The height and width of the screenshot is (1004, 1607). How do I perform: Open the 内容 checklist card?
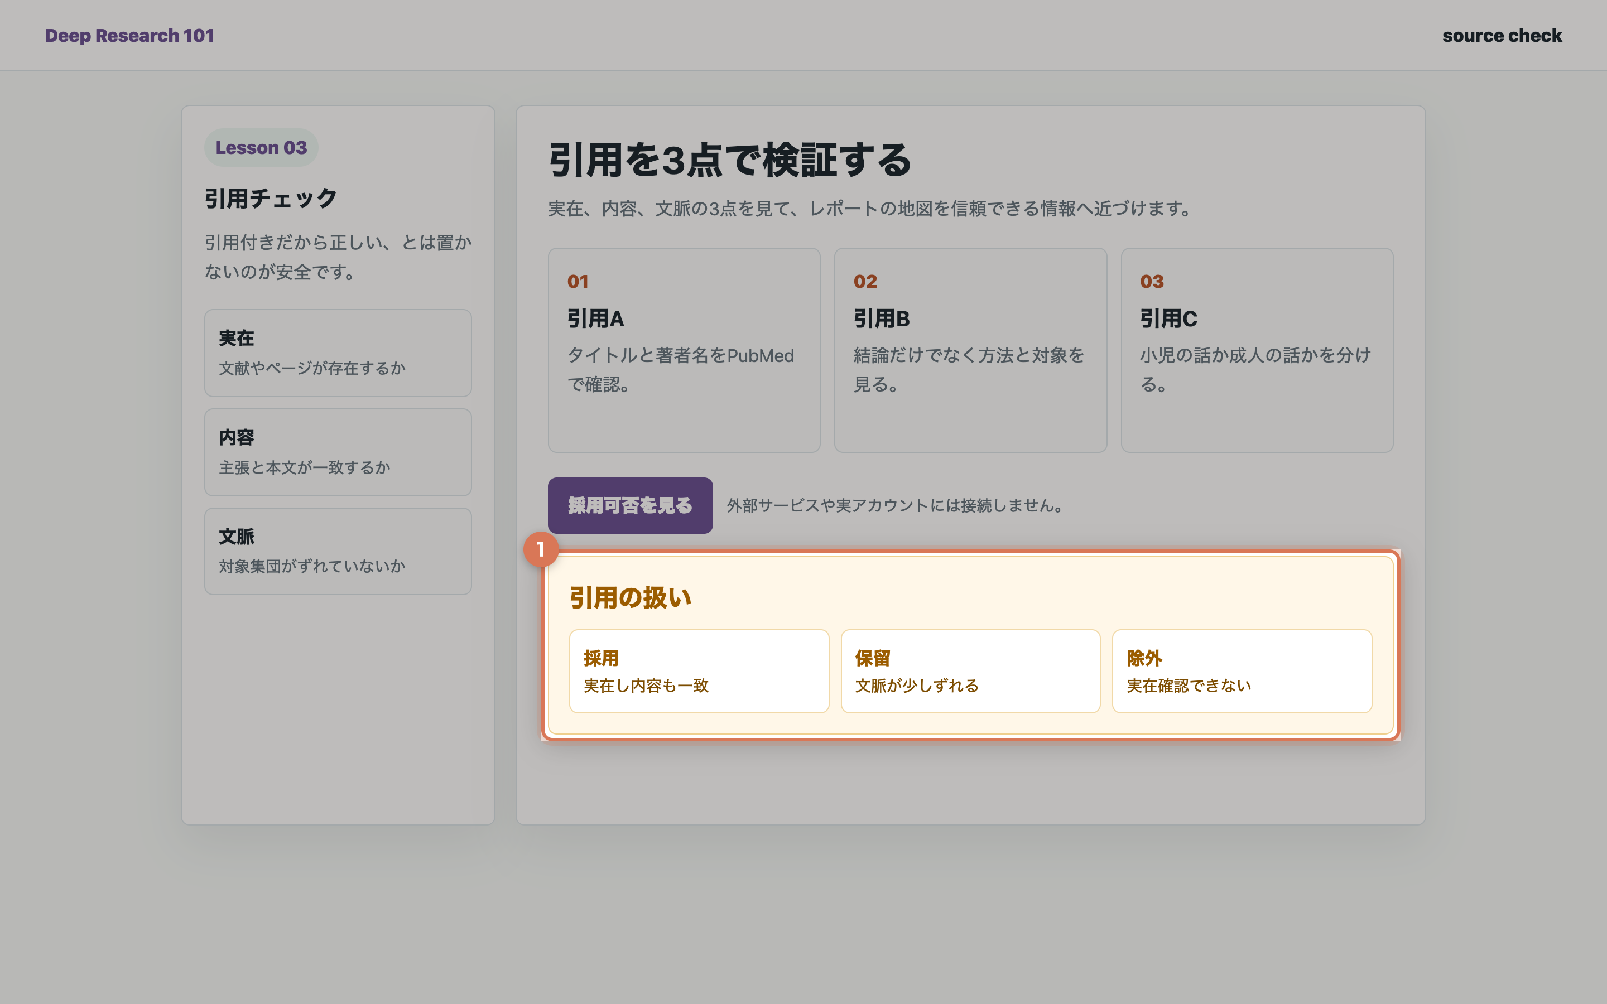click(x=338, y=452)
